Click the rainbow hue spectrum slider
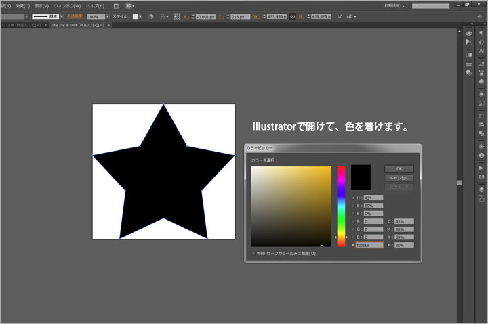 tap(341, 206)
